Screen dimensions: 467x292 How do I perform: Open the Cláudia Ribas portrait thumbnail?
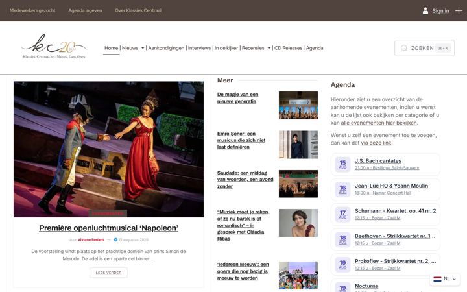pyautogui.click(x=298, y=223)
